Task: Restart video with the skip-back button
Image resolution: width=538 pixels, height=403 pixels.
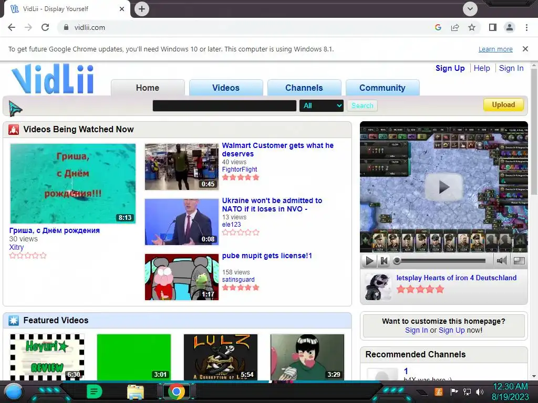Action: pos(384,261)
